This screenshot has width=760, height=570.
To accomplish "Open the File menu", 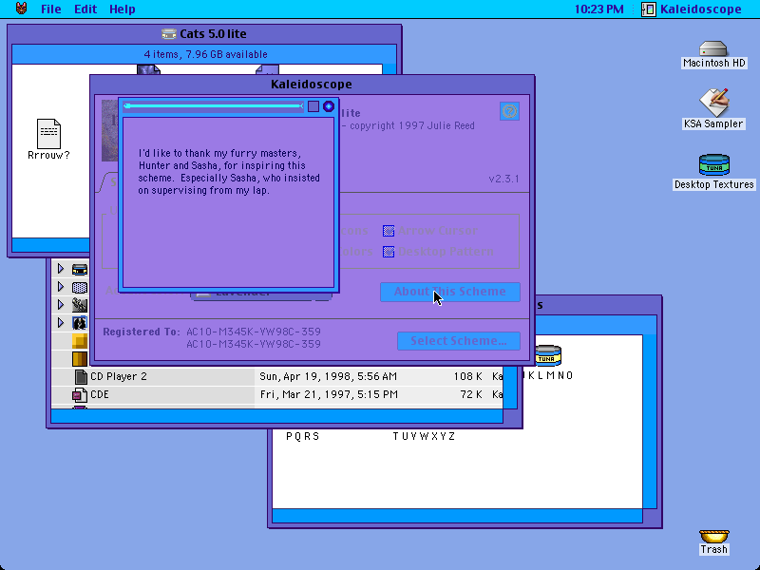I will pyautogui.click(x=51, y=9).
